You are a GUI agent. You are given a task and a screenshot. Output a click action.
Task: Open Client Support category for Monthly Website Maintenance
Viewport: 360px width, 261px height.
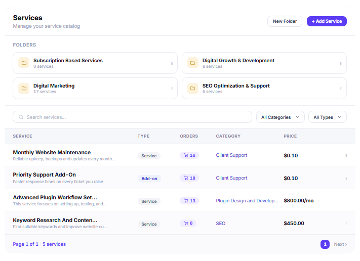tap(231, 155)
